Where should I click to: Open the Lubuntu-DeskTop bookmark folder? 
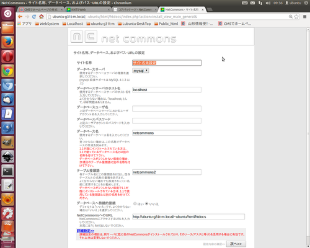tap(135, 24)
